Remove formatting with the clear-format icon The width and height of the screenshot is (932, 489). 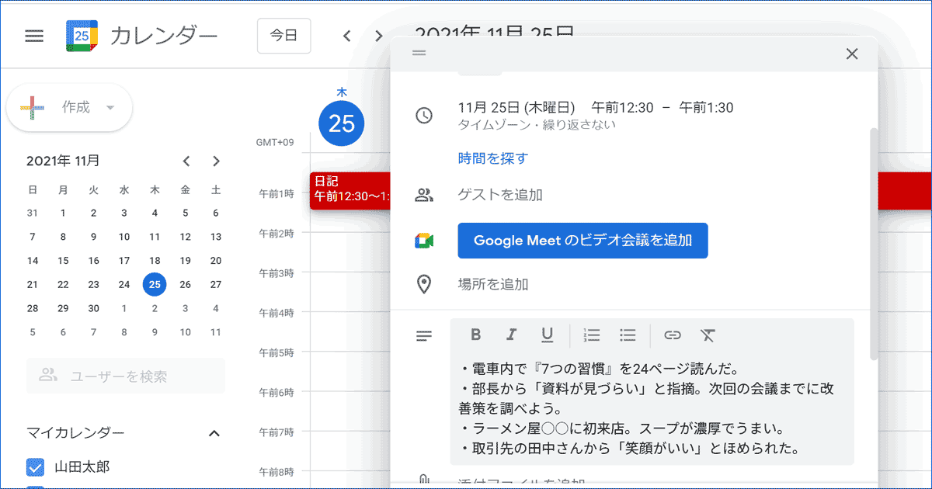(x=708, y=335)
